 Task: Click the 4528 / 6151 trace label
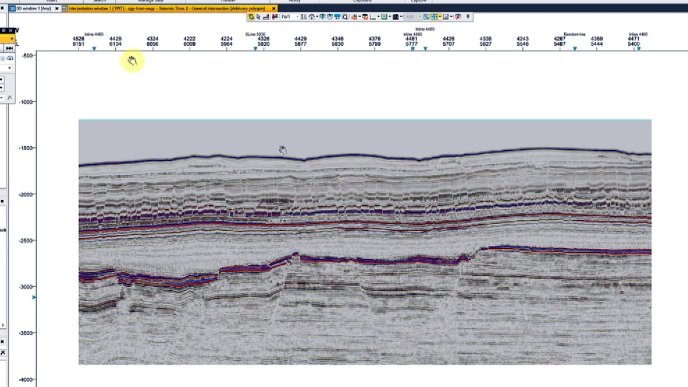[x=79, y=41]
